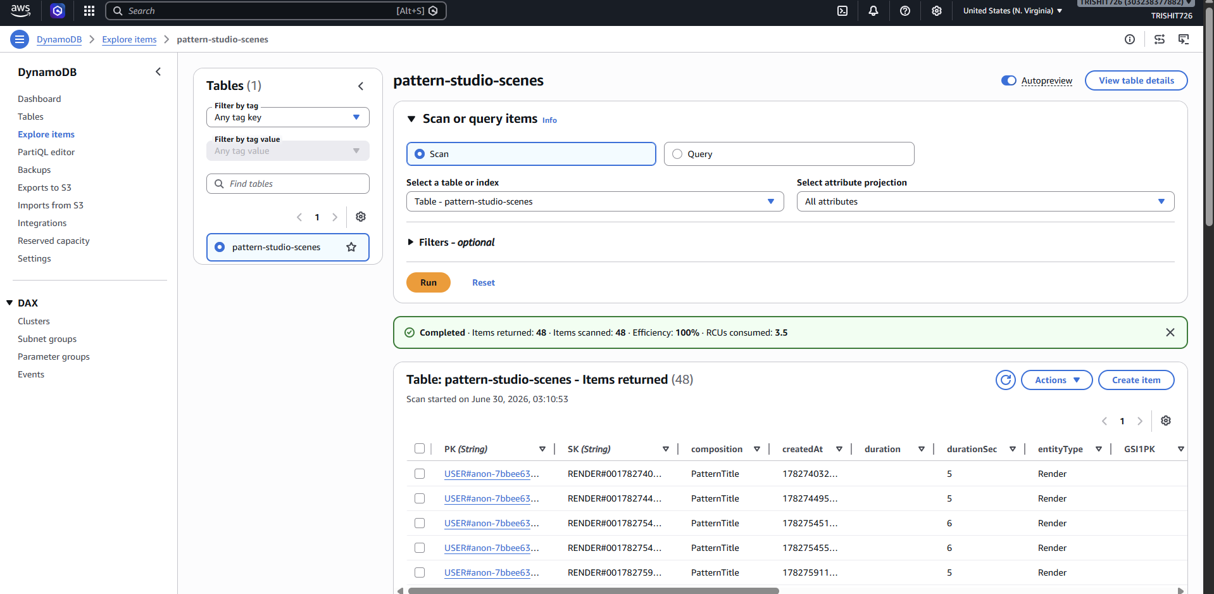This screenshot has width=1214, height=594.
Task: Open the attribute projection dropdown
Action: click(x=986, y=201)
